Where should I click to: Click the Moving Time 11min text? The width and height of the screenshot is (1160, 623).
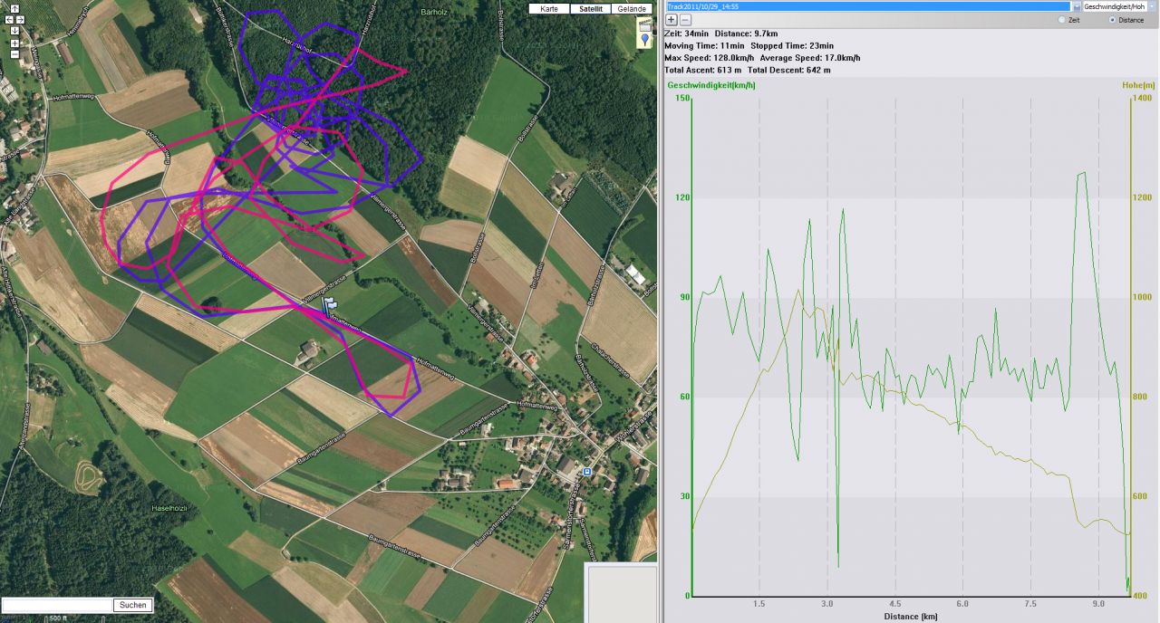click(x=705, y=45)
